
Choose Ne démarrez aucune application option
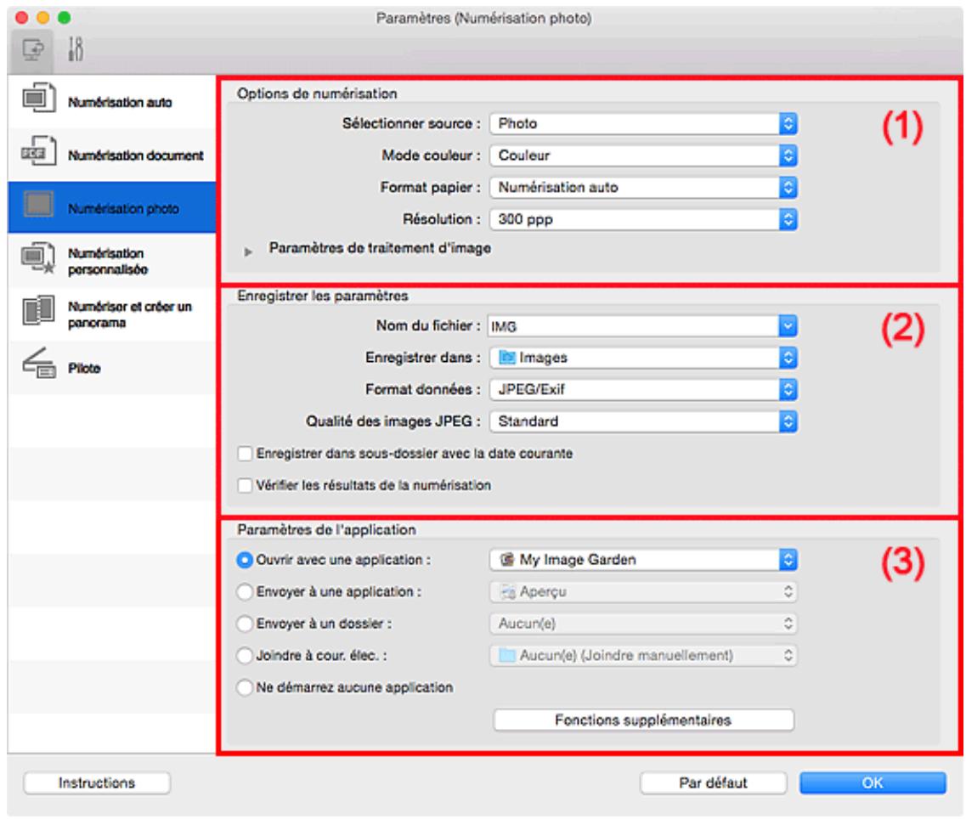click(246, 687)
